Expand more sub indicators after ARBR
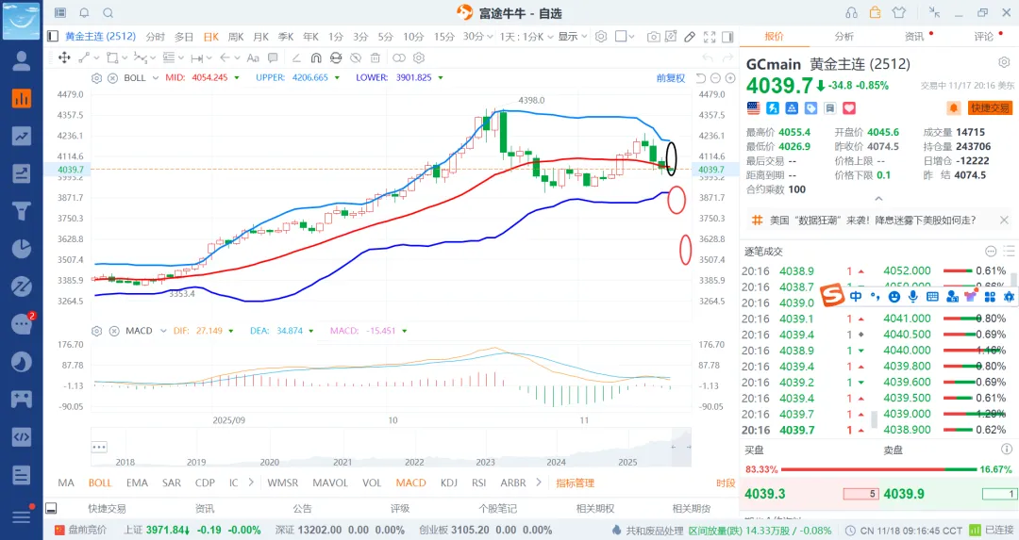The image size is (1019, 540). pos(538,483)
